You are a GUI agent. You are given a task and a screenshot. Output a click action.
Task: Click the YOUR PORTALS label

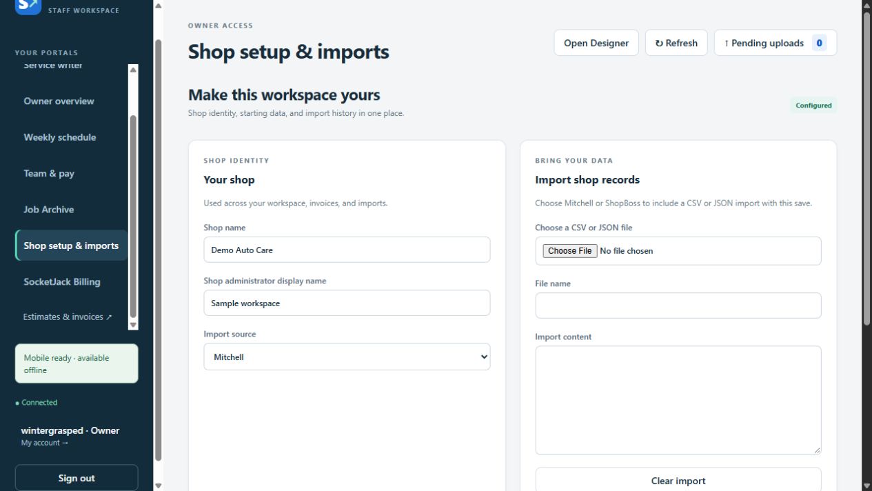(x=46, y=53)
